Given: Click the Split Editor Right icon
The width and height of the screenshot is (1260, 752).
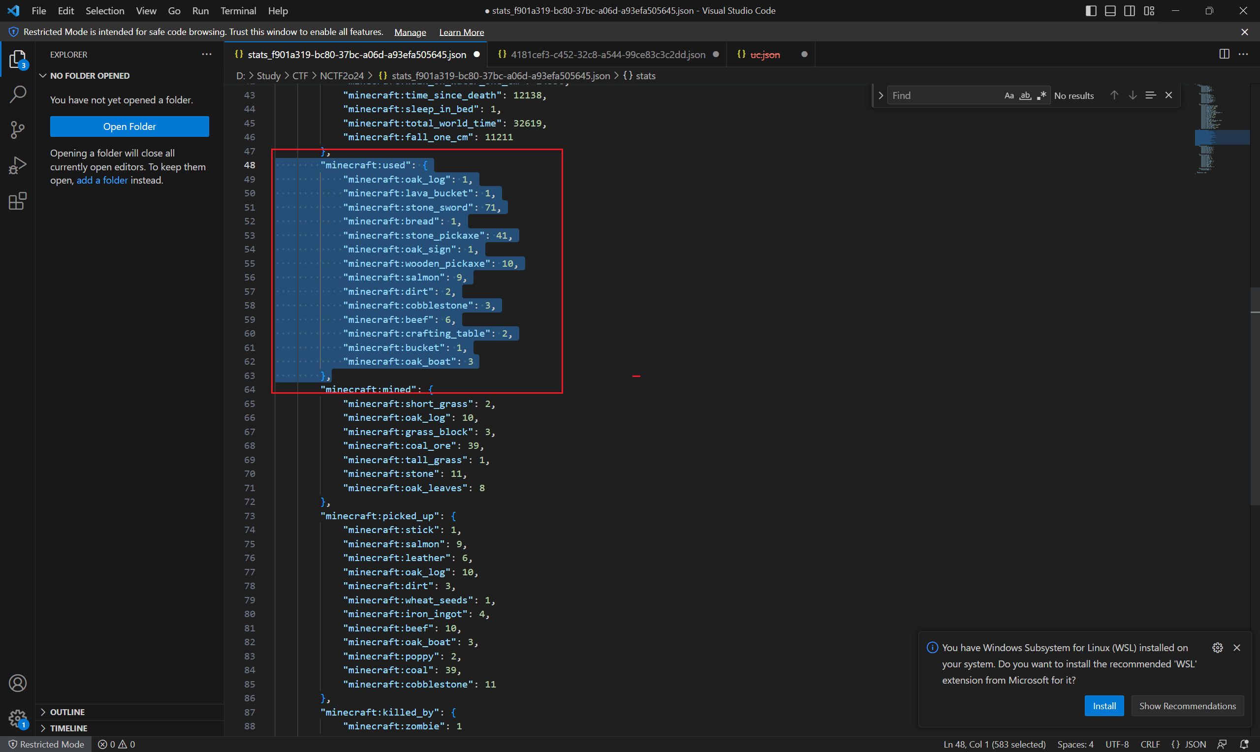Looking at the screenshot, I should pyautogui.click(x=1224, y=54).
